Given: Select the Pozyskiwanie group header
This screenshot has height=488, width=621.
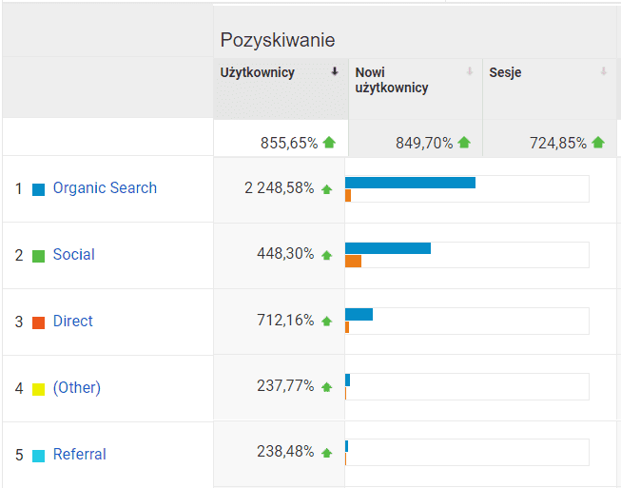Looking at the screenshot, I should click(x=278, y=40).
